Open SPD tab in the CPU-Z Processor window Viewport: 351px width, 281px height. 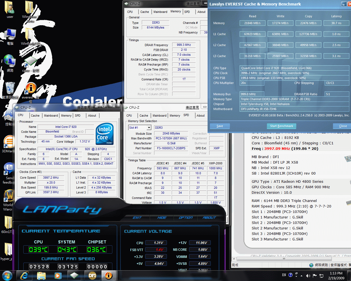tap(78, 116)
